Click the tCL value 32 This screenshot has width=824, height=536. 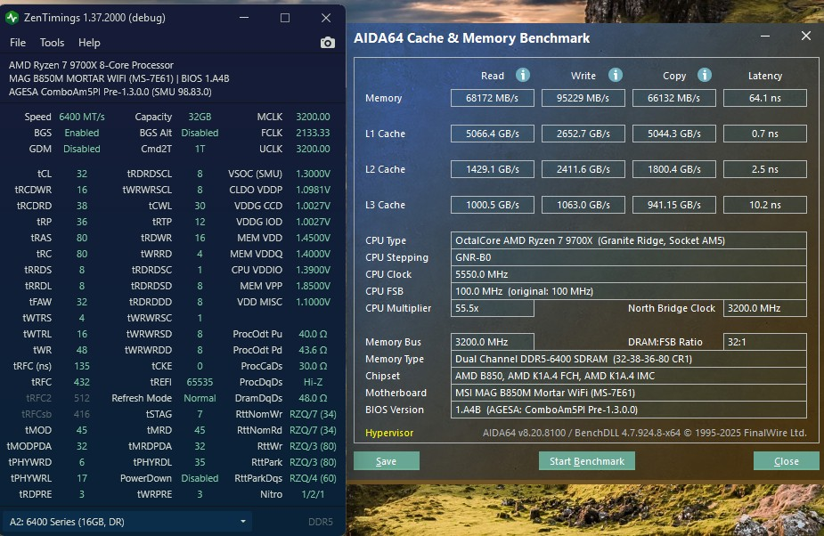(x=81, y=174)
